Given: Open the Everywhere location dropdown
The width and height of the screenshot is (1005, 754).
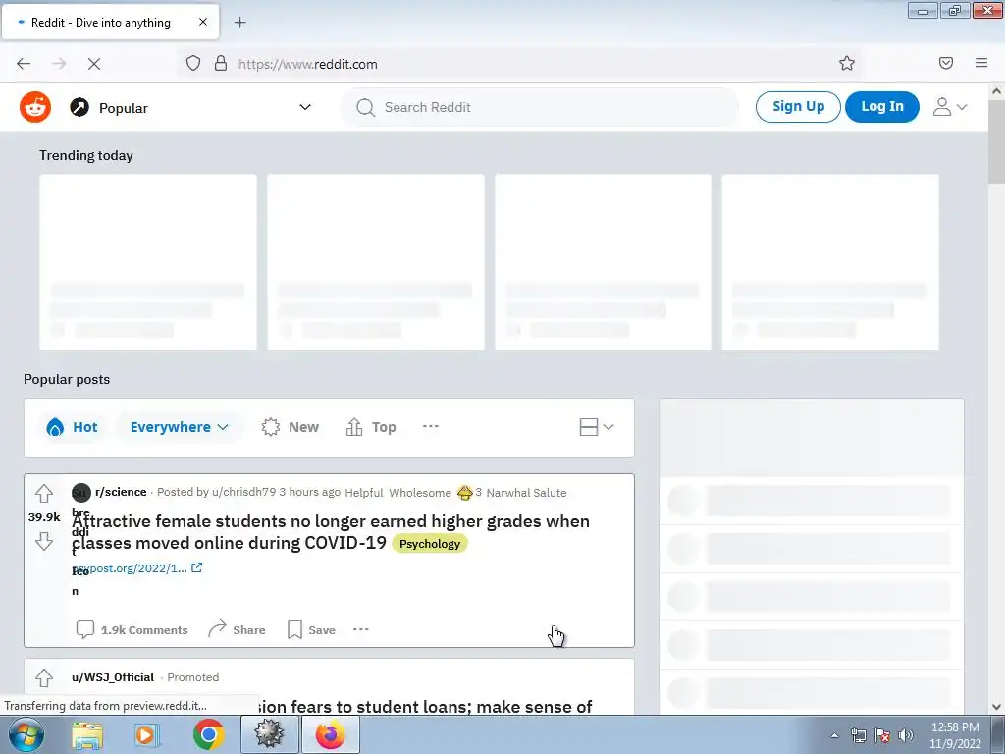Looking at the screenshot, I should coord(179,427).
